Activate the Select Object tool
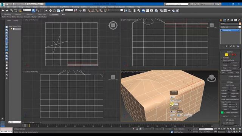Image resolution: width=242 pixels, height=136 pixels. pos(34,11)
